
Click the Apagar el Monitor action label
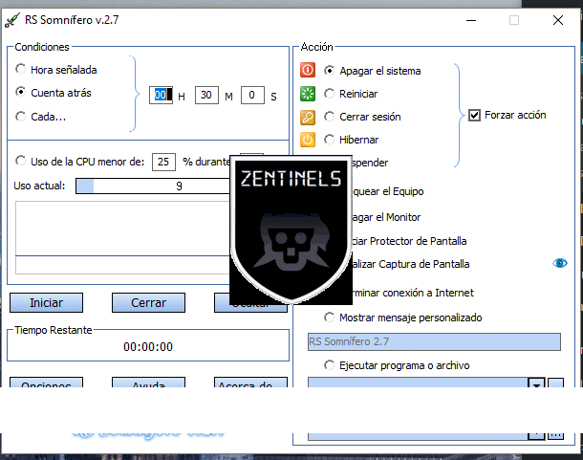coord(386,217)
